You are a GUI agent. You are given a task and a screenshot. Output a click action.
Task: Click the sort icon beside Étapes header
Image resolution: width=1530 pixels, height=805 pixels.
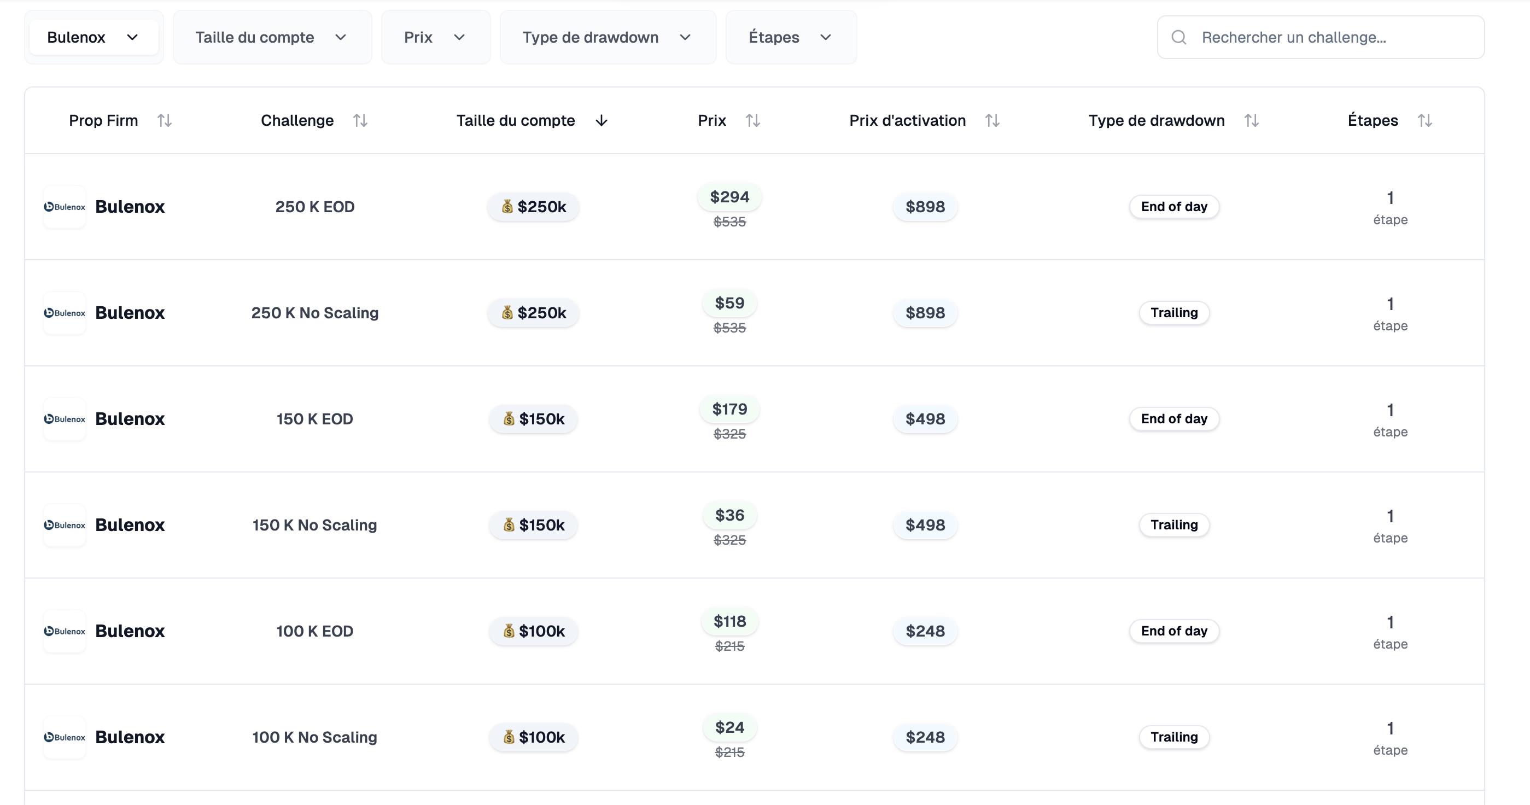point(1424,121)
